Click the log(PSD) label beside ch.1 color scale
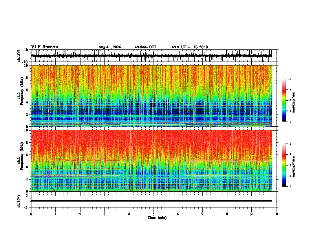 [x=294, y=102]
